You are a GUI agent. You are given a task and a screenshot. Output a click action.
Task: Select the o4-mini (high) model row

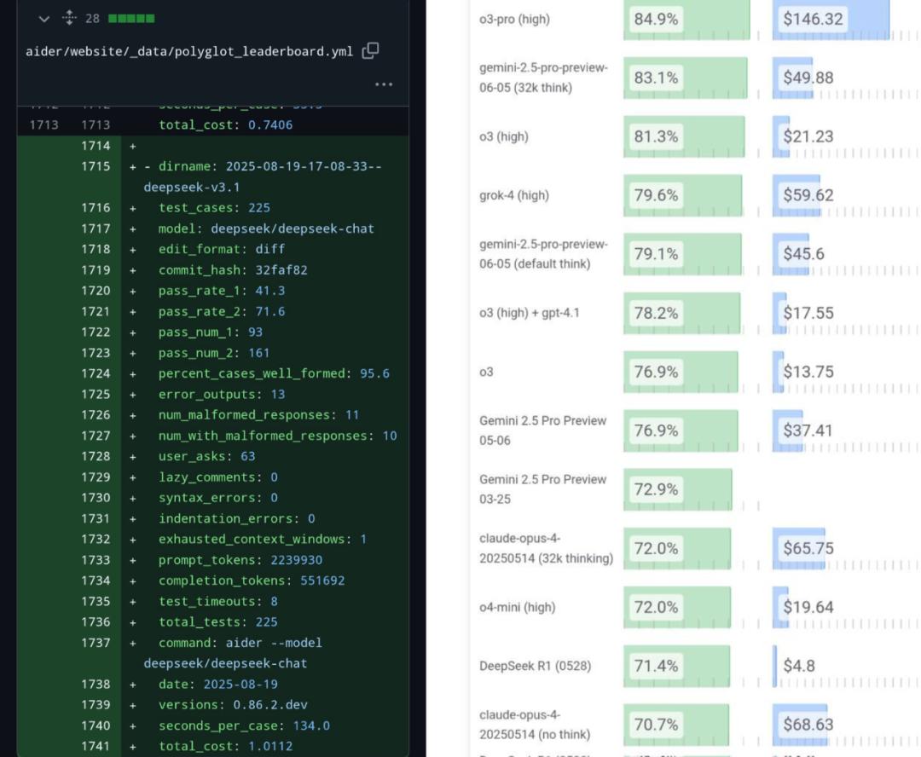click(x=517, y=607)
